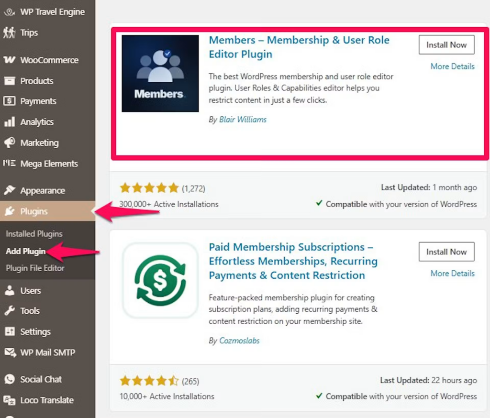Click Install Now for Paid Membership Subscriptions

(446, 252)
